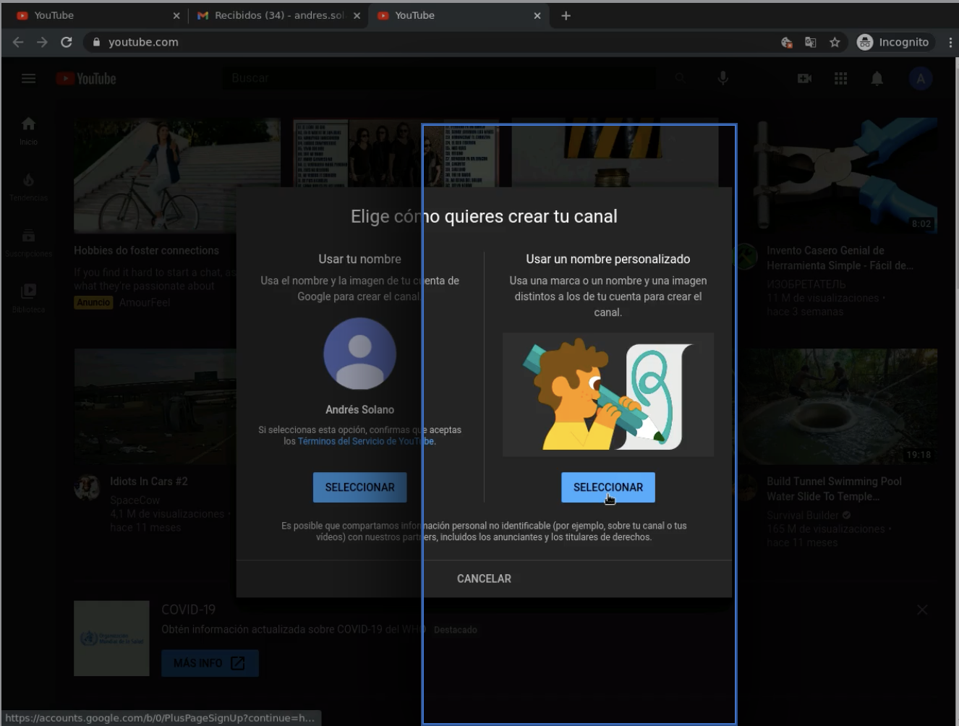The width and height of the screenshot is (959, 726).
Task: Open the notifications bell
Action: (x=877, y=78)
